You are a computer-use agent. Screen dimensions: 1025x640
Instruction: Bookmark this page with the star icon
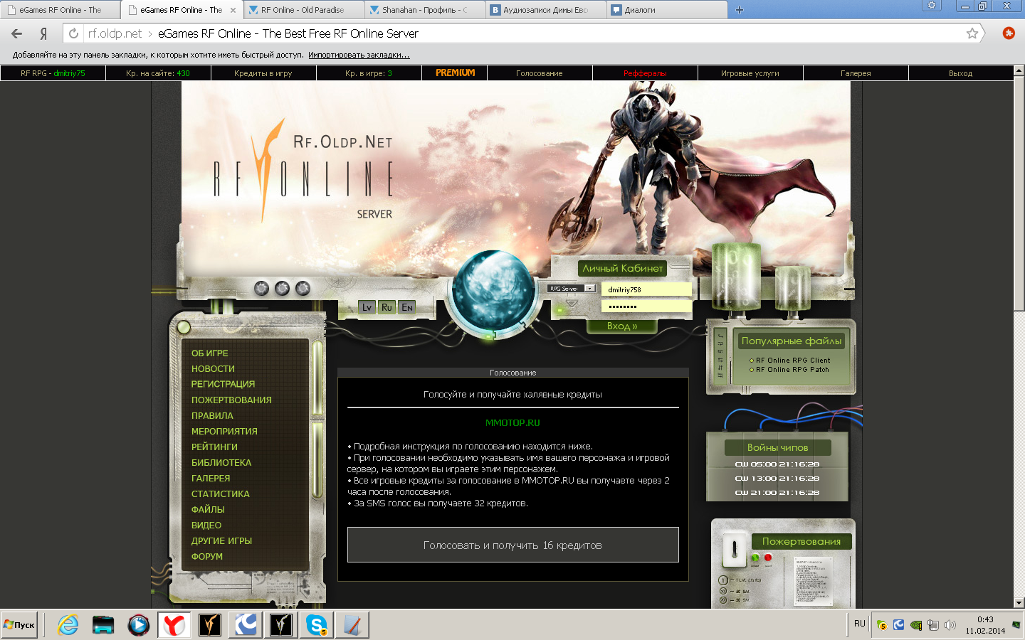pos(972,33)
